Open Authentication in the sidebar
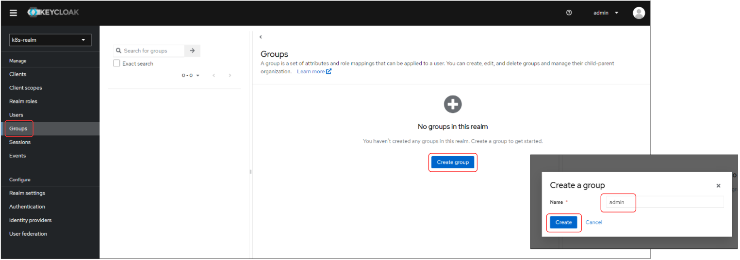This screenshot has height=260, width=740. tap(50, 207)
